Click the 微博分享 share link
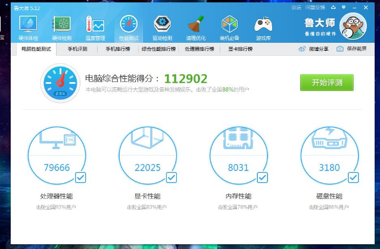The width and height of the screenshot is (380, 249). click(x=319, y=49)
